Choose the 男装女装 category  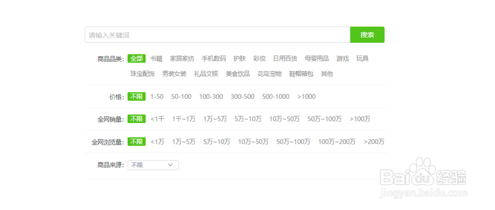click(x=174, y=74)
